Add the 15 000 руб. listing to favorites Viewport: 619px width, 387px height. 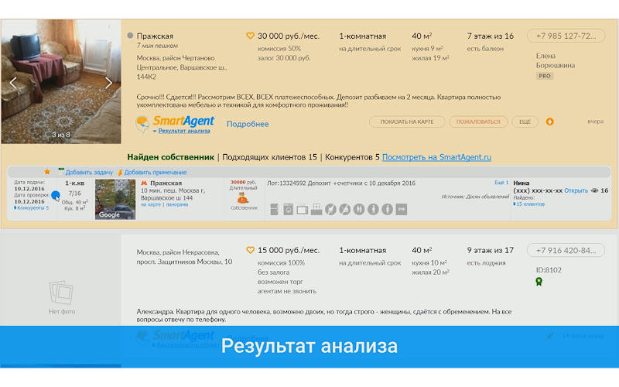tap(250, 250)
